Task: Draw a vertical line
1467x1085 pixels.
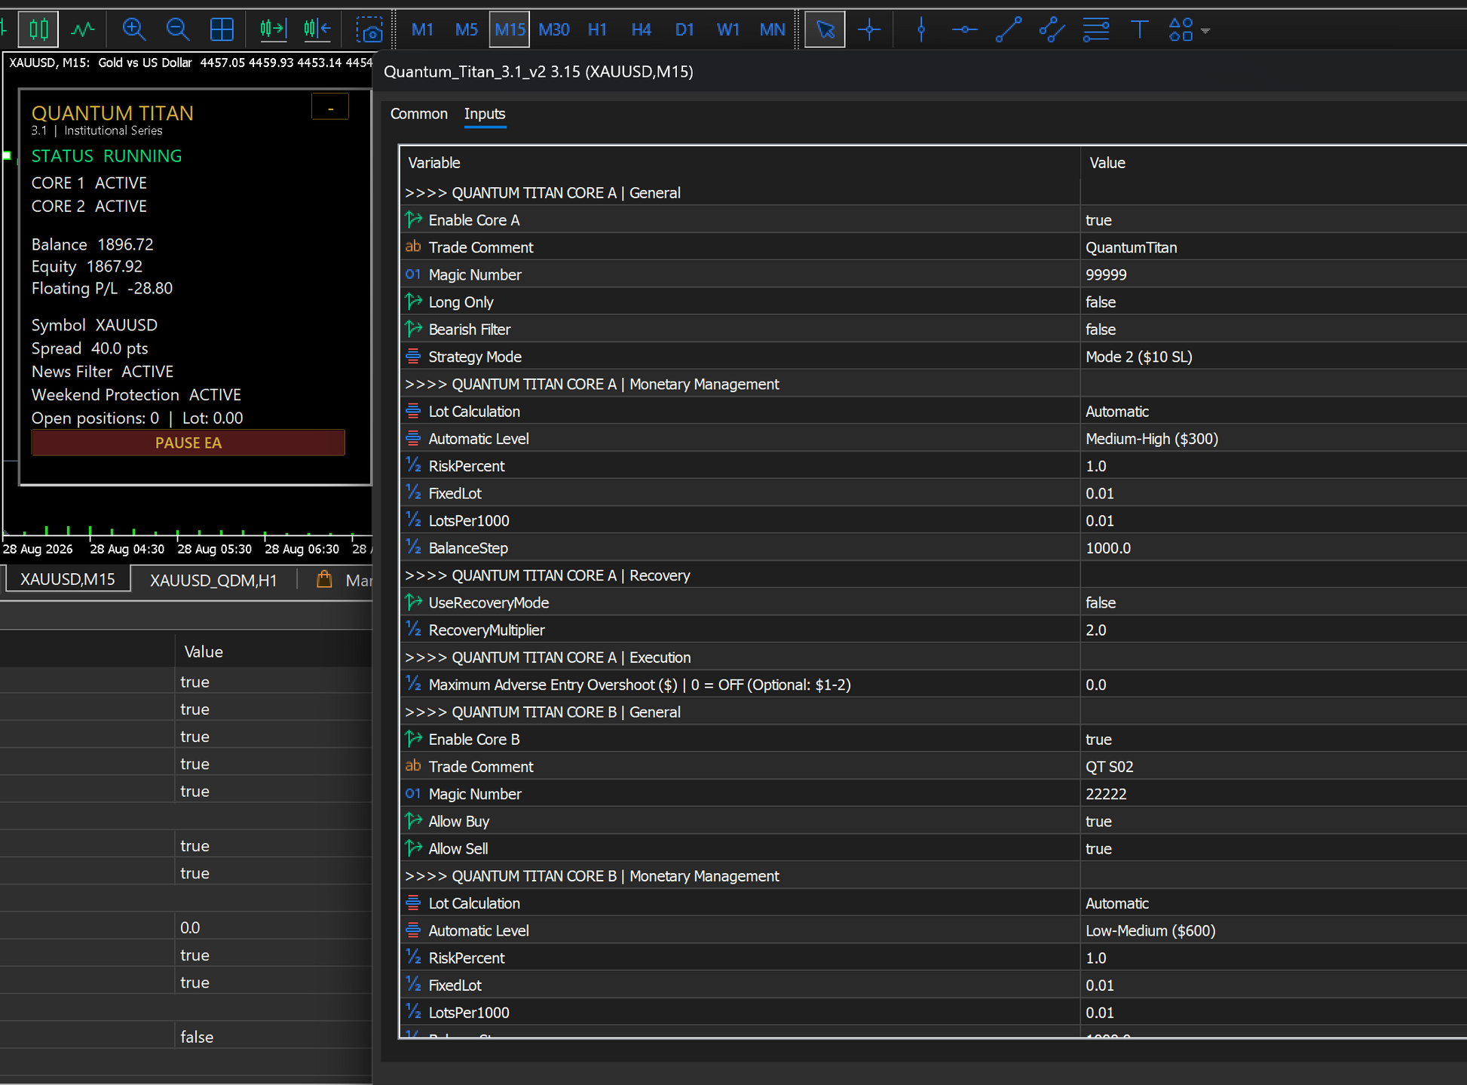Action: click(x=921, y=29)
